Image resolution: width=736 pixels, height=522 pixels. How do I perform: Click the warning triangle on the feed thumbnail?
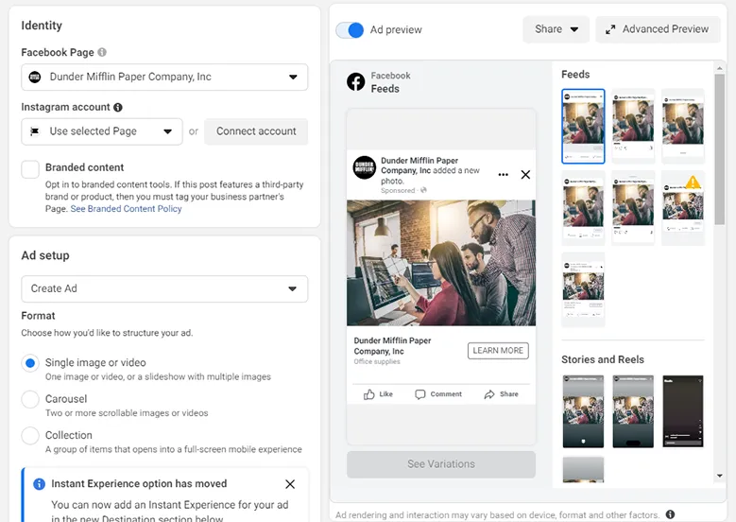[693, 182]
